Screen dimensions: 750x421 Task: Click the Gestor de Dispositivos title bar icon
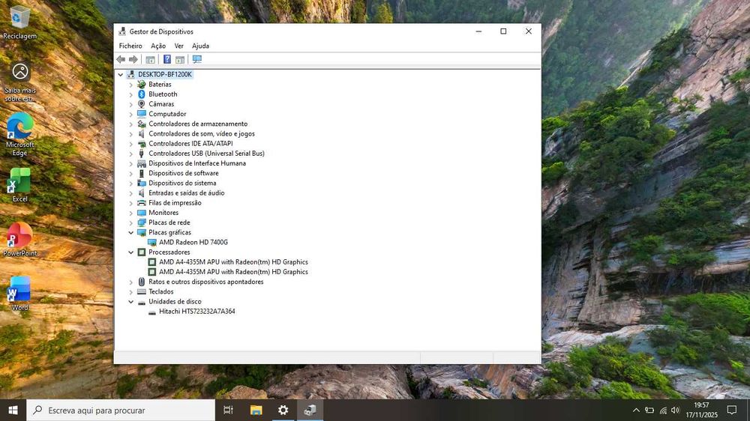(122, 31)
